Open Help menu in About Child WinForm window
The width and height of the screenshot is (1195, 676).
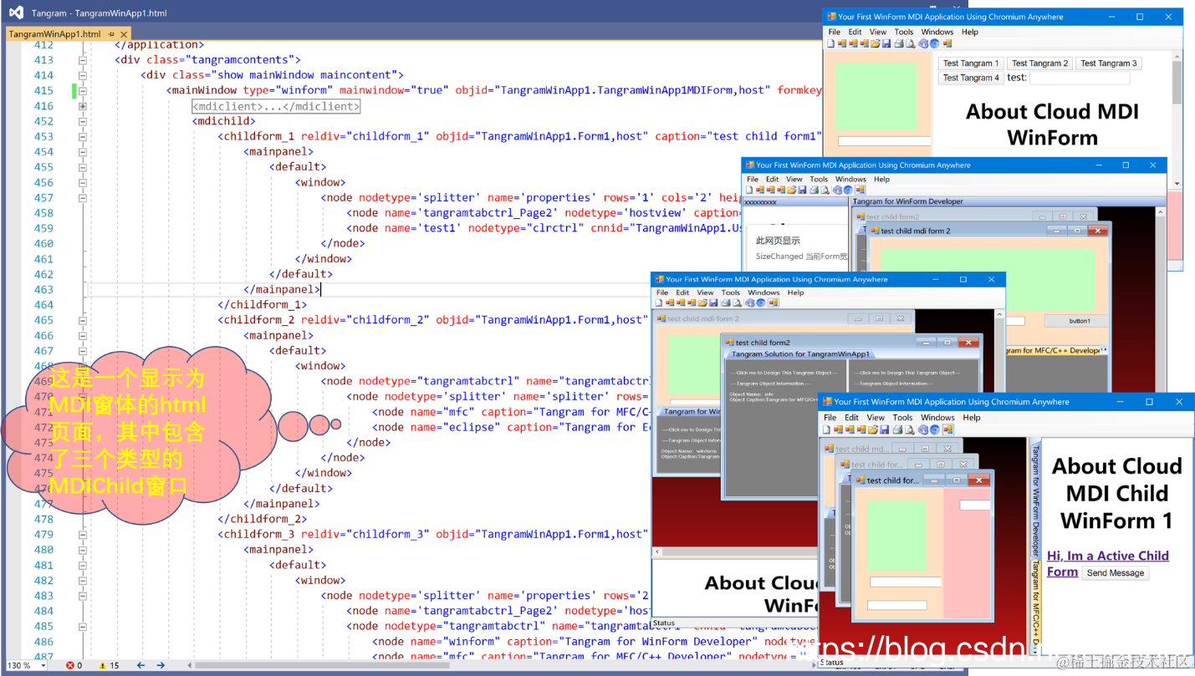971,417
